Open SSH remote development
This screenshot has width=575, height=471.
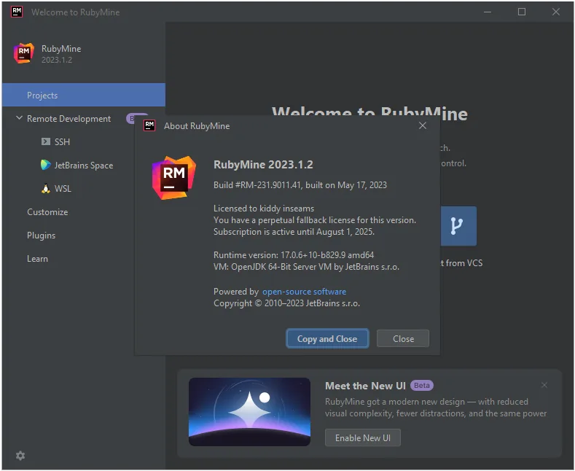pyautogui.click(x=62, y=142)
